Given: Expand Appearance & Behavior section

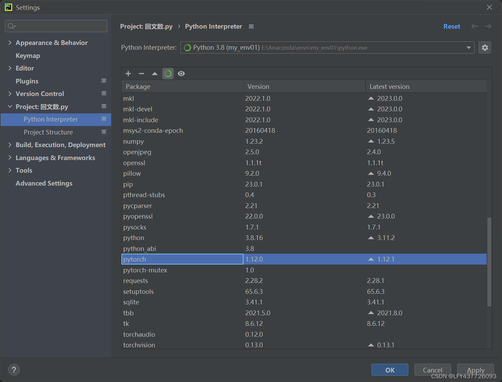Looking at the screenshot, I should pos(10,43).
